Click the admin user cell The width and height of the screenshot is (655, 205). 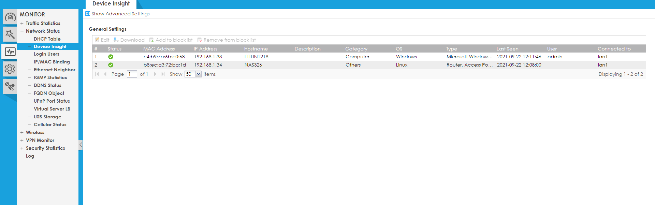point(555,57)
